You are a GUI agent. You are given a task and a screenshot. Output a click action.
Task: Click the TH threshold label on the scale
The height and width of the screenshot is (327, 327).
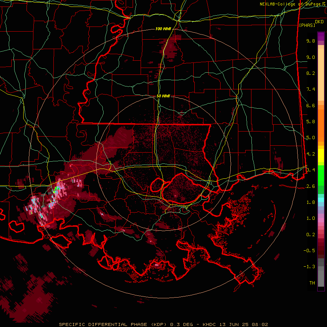click(x=312, y=283)
